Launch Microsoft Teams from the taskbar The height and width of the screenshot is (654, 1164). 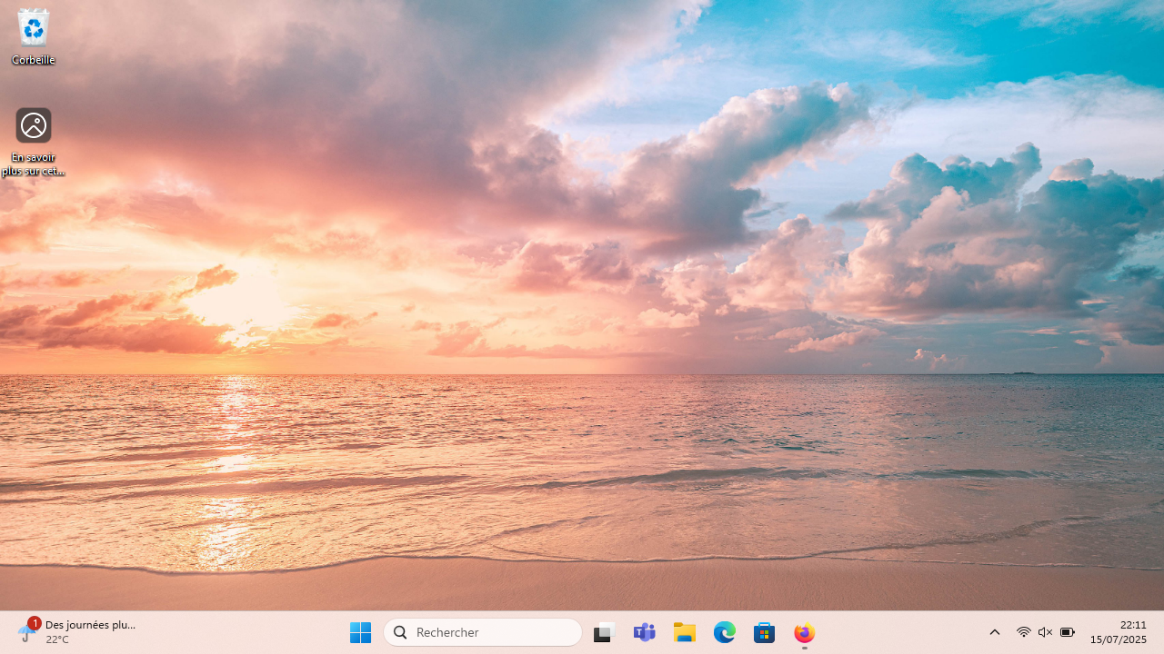point(645,633)
